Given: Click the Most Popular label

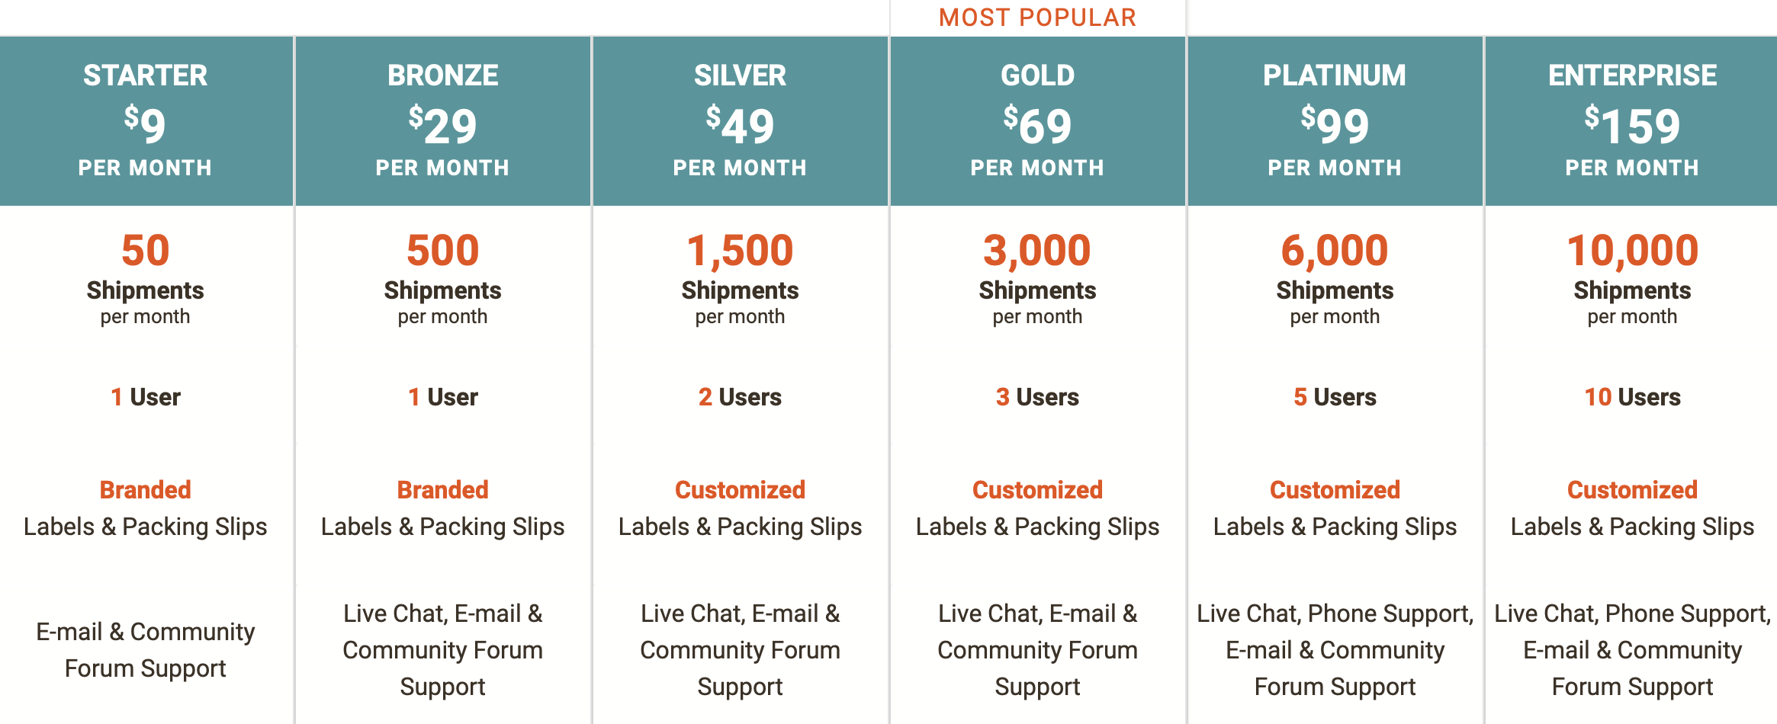Looking at the screenshot, I should pyautogui.click(x=1037, y=18).
